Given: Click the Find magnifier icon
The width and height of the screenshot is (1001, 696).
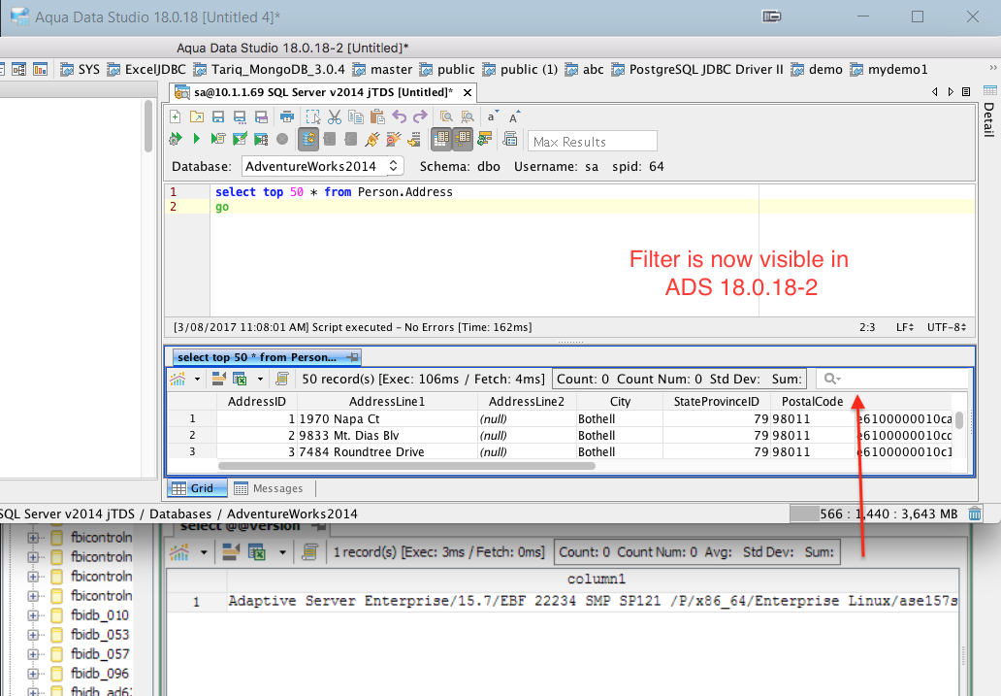Looking at the screenshot, I should [446, 116].
